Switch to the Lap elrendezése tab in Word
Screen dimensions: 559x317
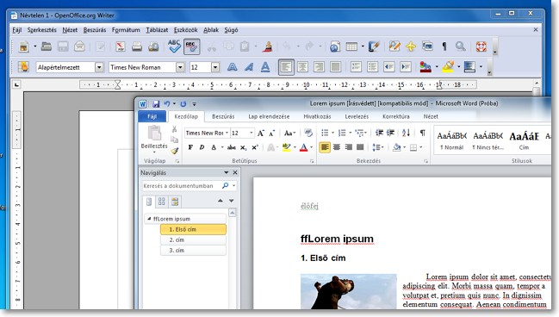point(269,116)
